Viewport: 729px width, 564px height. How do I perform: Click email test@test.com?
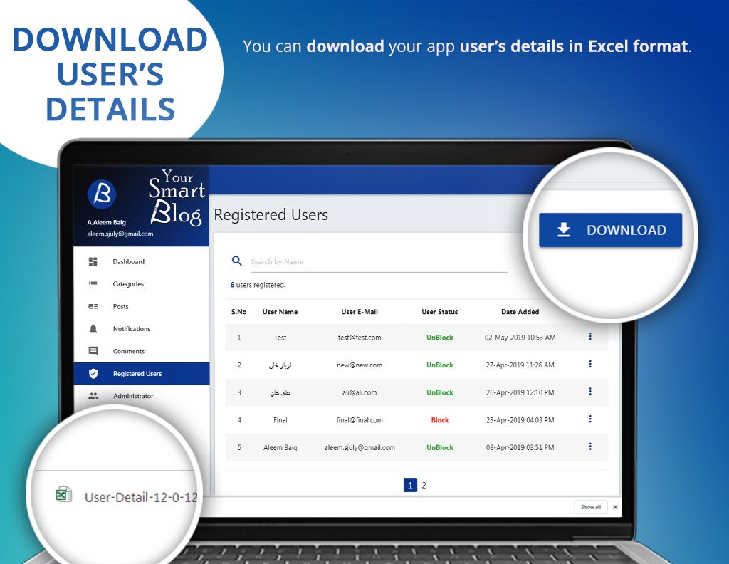click(x=360, y=338)
